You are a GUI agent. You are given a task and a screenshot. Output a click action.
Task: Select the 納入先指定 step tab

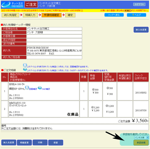10,15
